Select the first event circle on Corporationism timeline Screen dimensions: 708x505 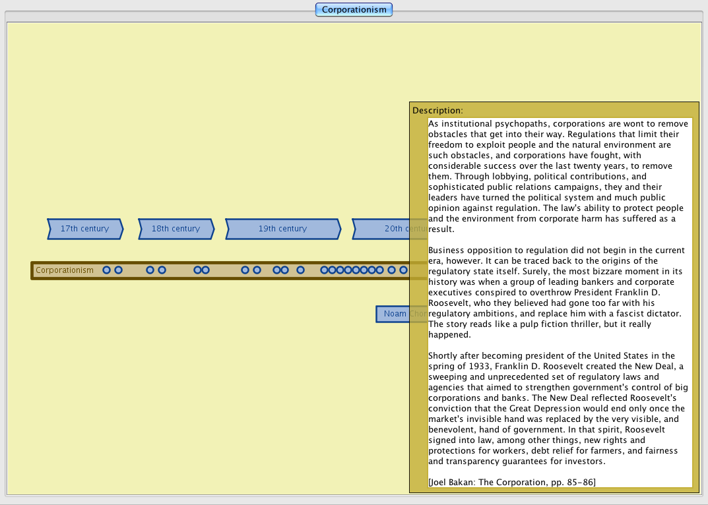click(x=106, y=270)
